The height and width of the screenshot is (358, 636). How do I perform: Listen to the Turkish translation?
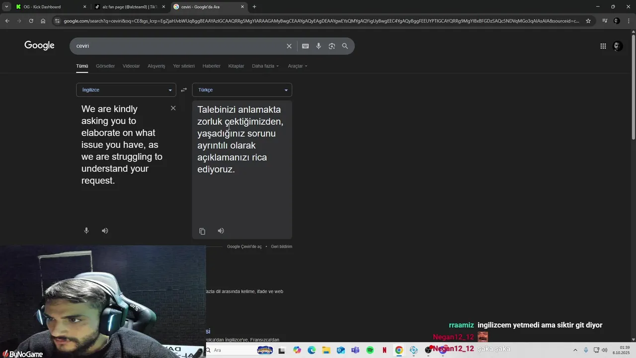(x=221, y=231)
